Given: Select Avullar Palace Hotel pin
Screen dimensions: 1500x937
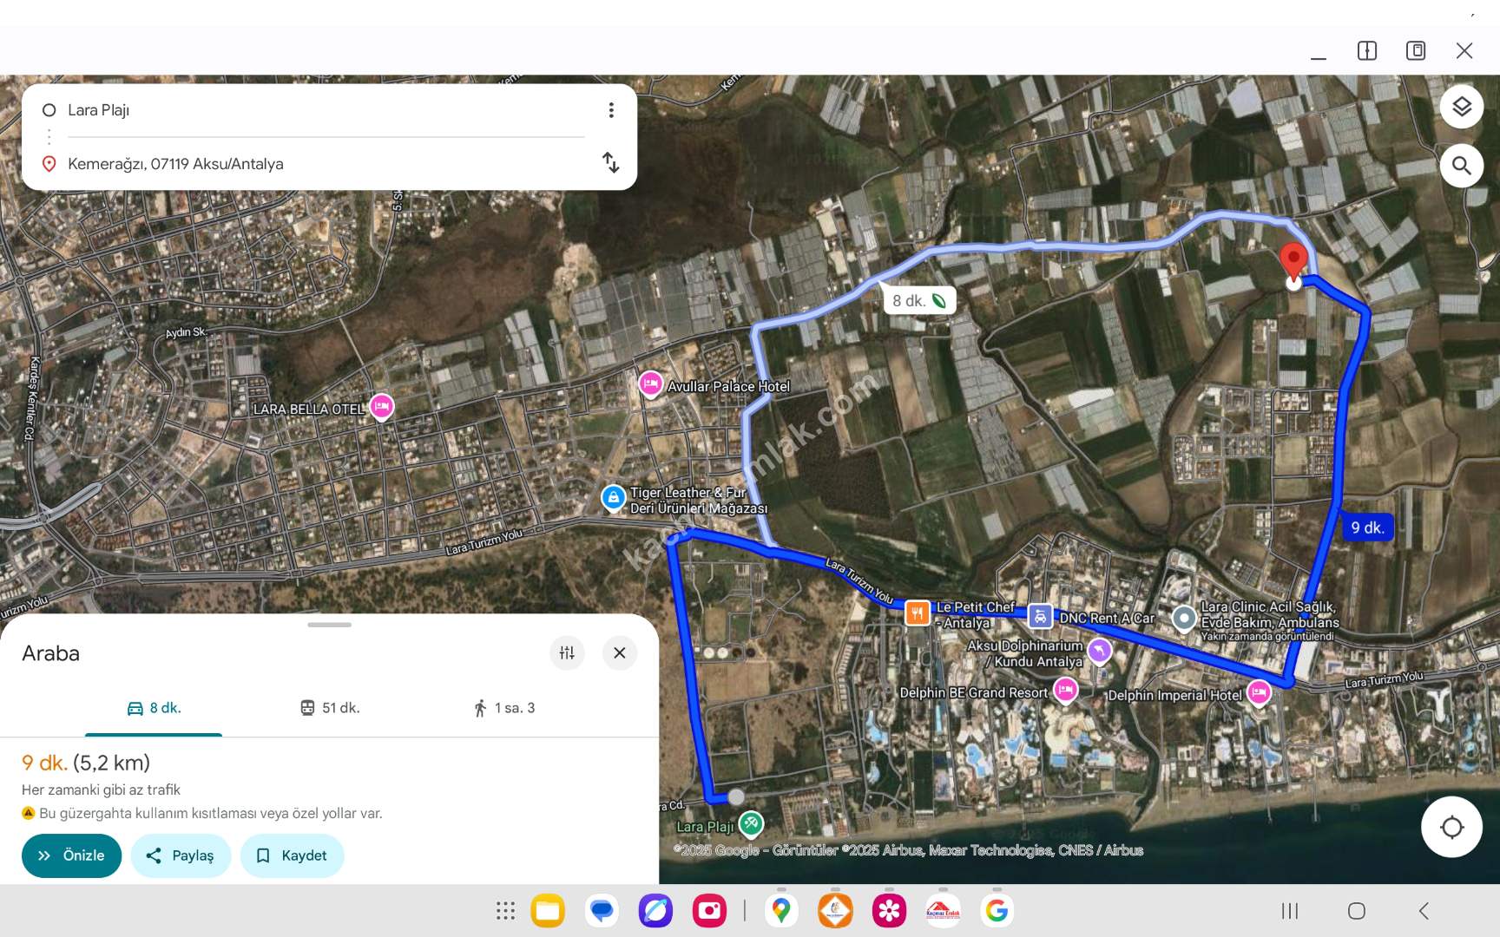Looking at the screenshot, I should pos(650,383).
